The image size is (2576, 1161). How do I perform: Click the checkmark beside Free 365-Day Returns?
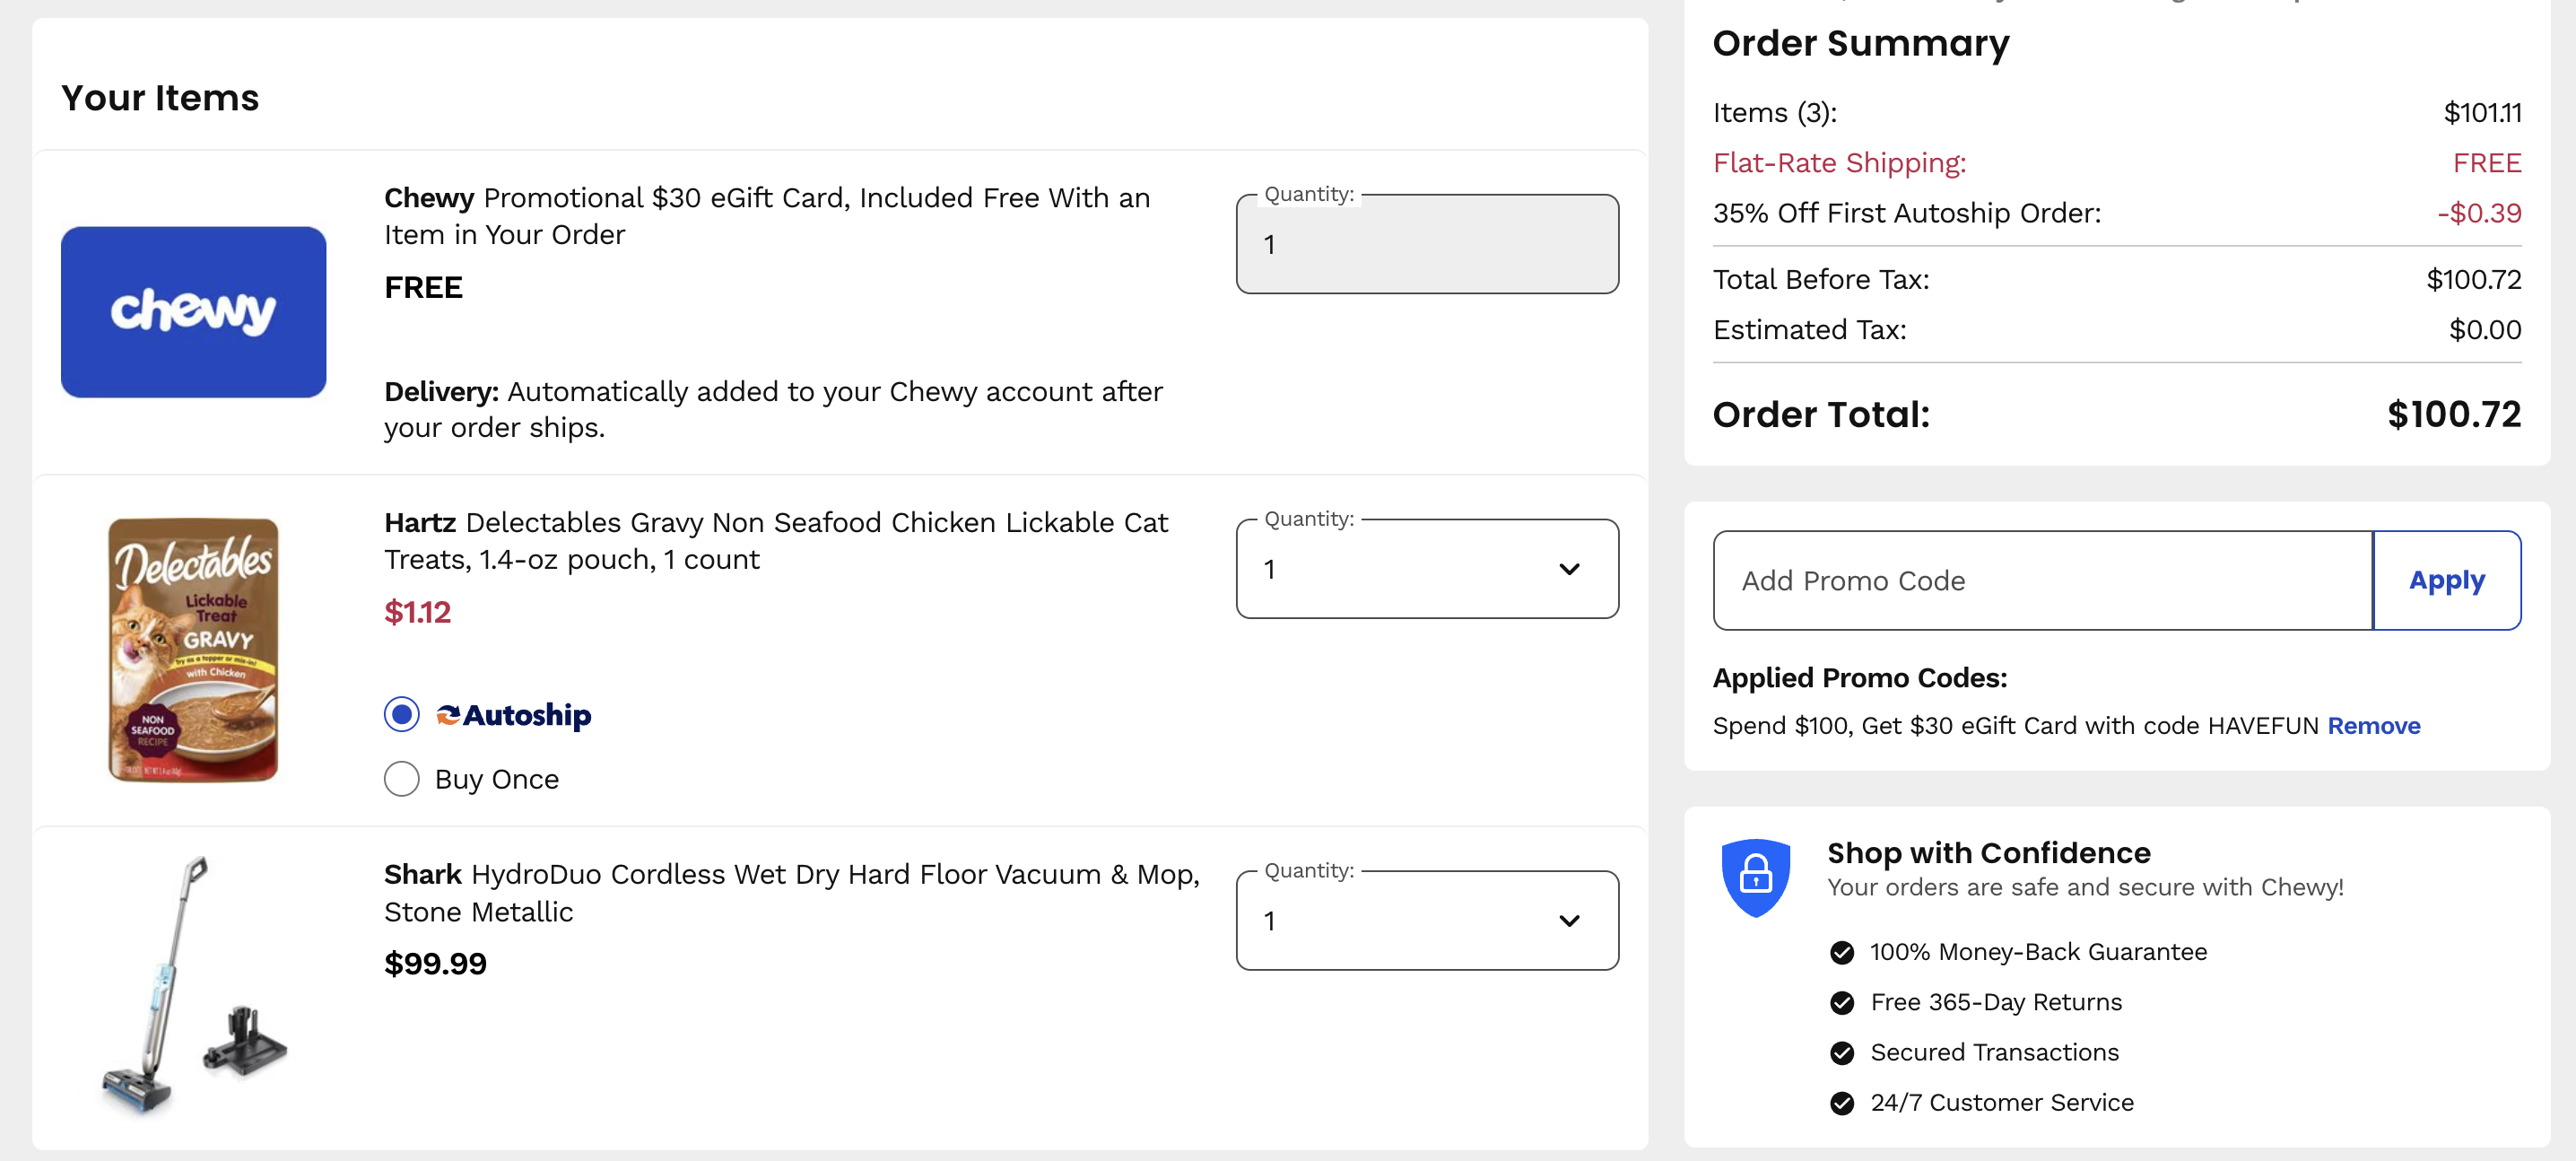(x=1843, y=1002)
